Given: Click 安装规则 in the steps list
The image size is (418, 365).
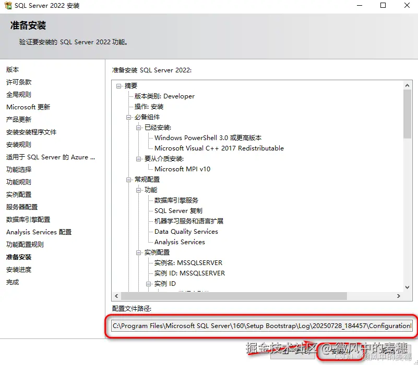Looking at the screenshot, I should pyautogui.click(x=19, y=145).
